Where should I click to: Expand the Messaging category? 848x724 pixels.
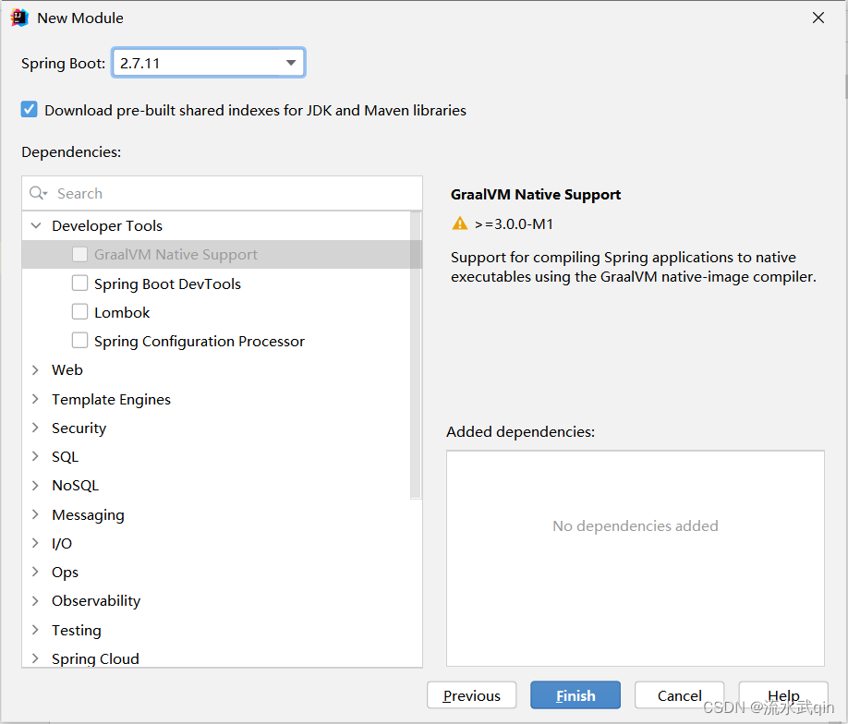tap(36, 514)
